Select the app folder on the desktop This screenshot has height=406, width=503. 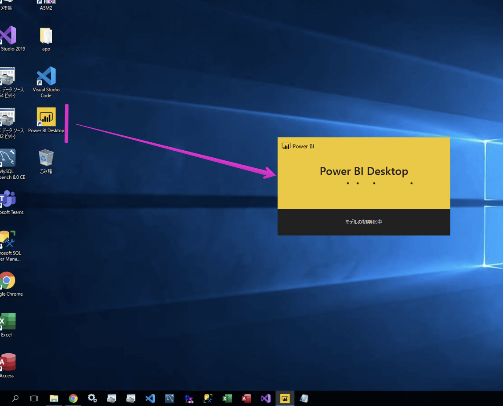(46, 39)
